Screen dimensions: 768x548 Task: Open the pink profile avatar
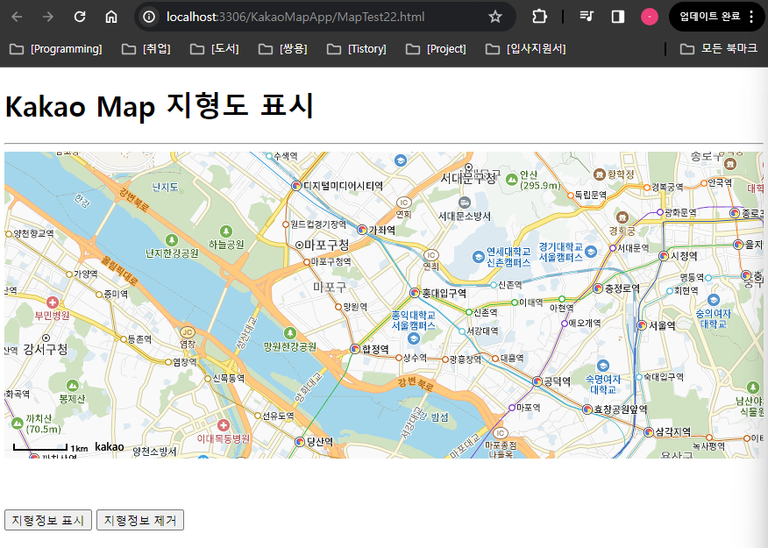click(650, 17)
